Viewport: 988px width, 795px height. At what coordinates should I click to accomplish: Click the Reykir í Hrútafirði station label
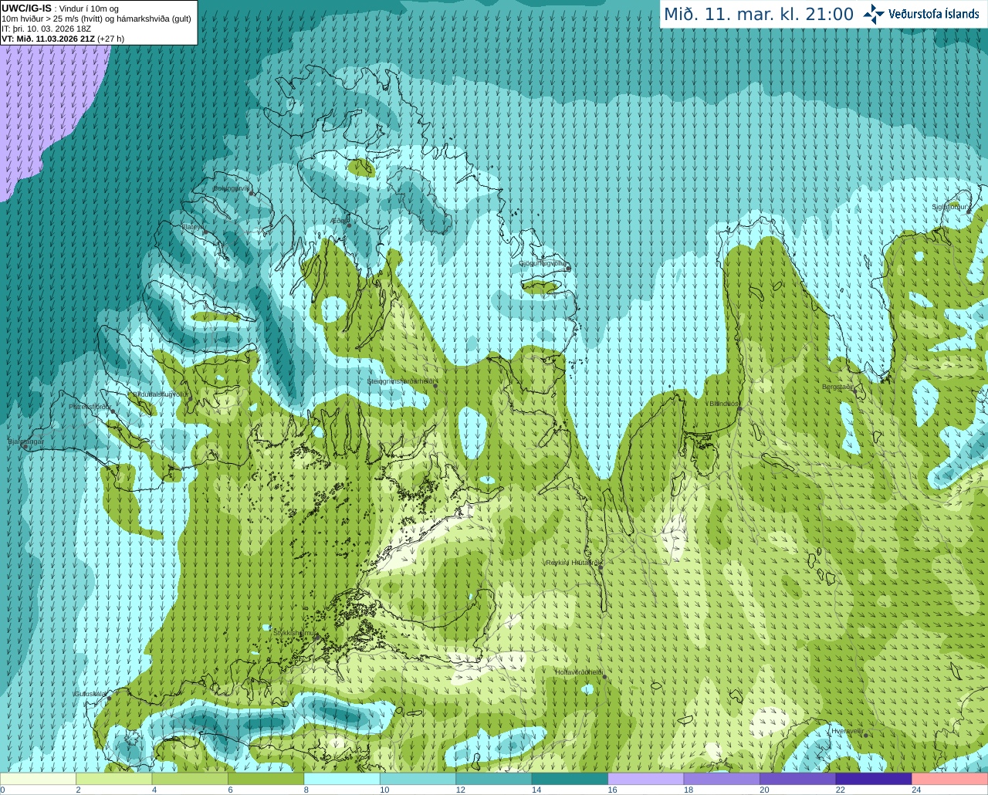tap(572, 563)
